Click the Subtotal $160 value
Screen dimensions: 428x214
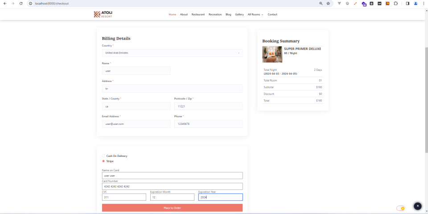319,87
